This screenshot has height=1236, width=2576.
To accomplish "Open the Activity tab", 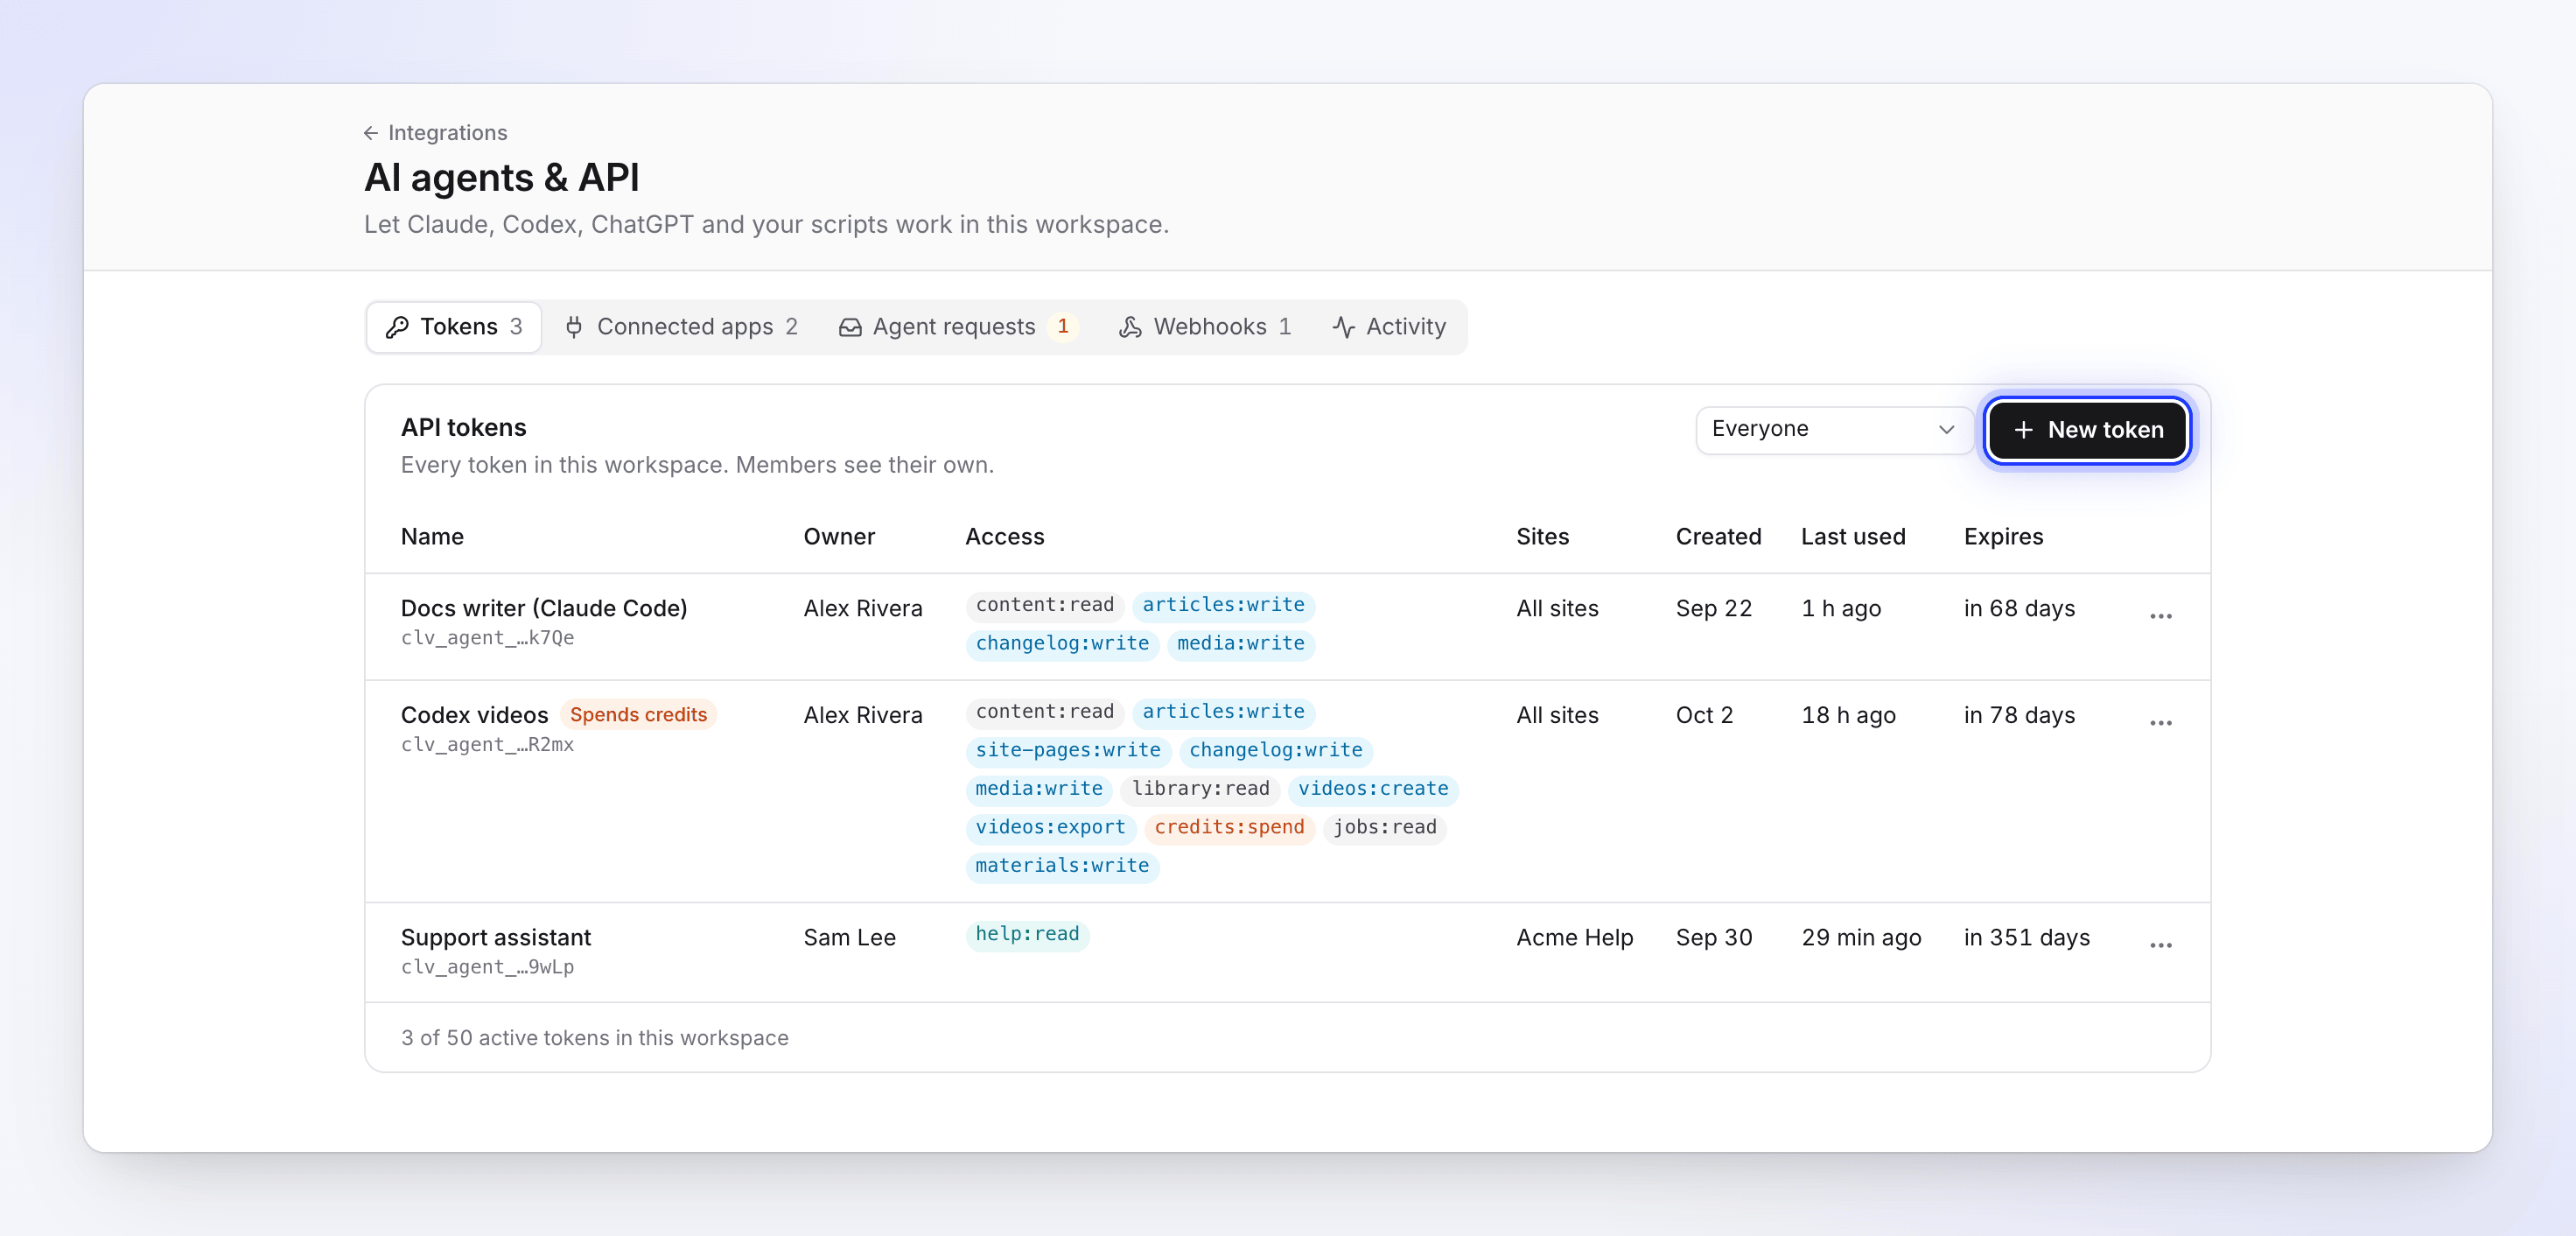I will pos(1389,327).
